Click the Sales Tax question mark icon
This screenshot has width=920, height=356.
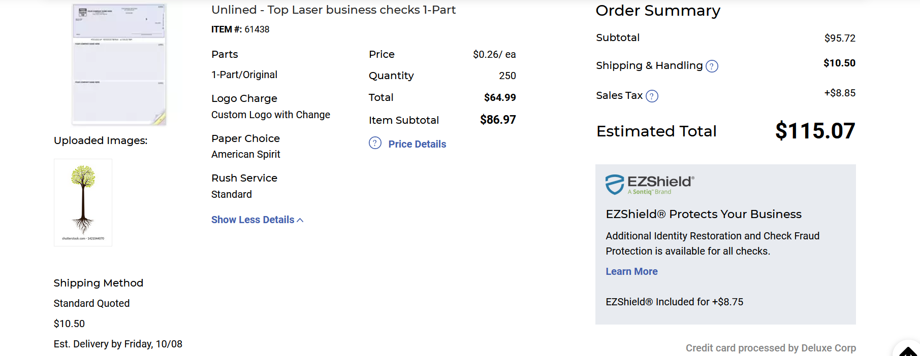pyautogui.click(x=652, y=96)
